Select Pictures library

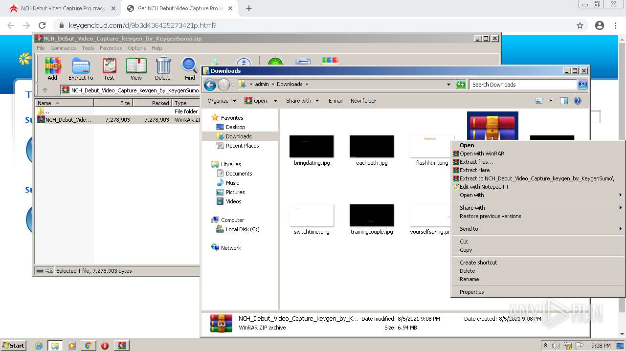pos(235,192)
